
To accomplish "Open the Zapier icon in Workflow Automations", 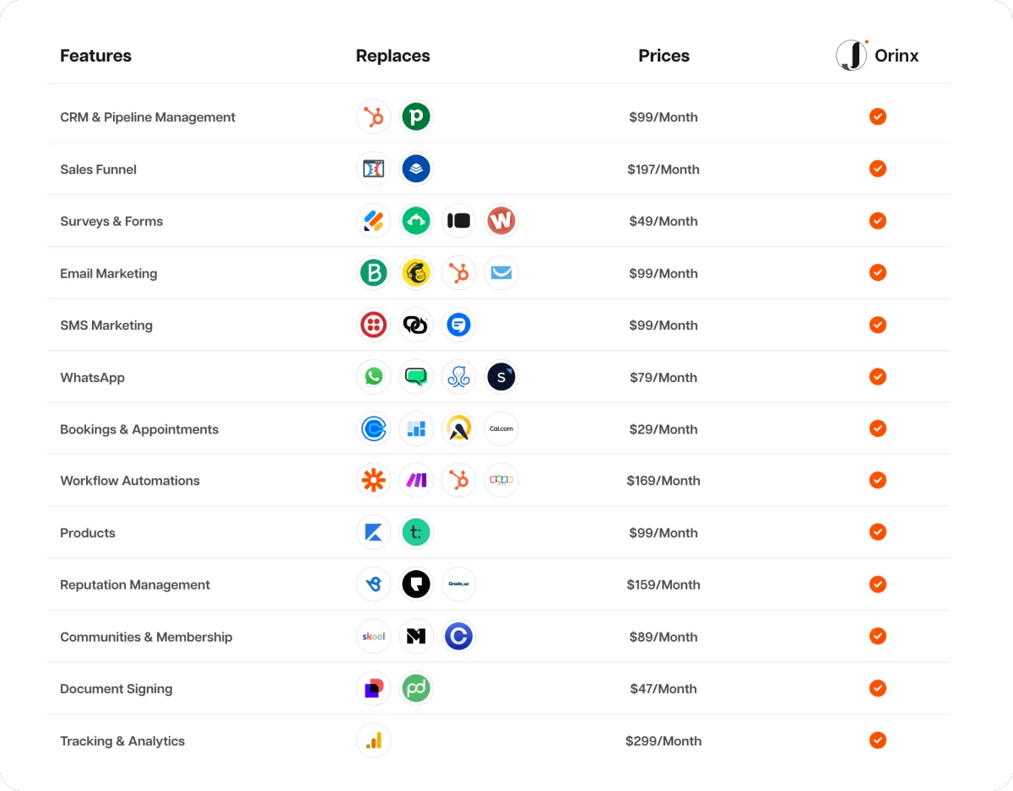I will click(373, 481).
